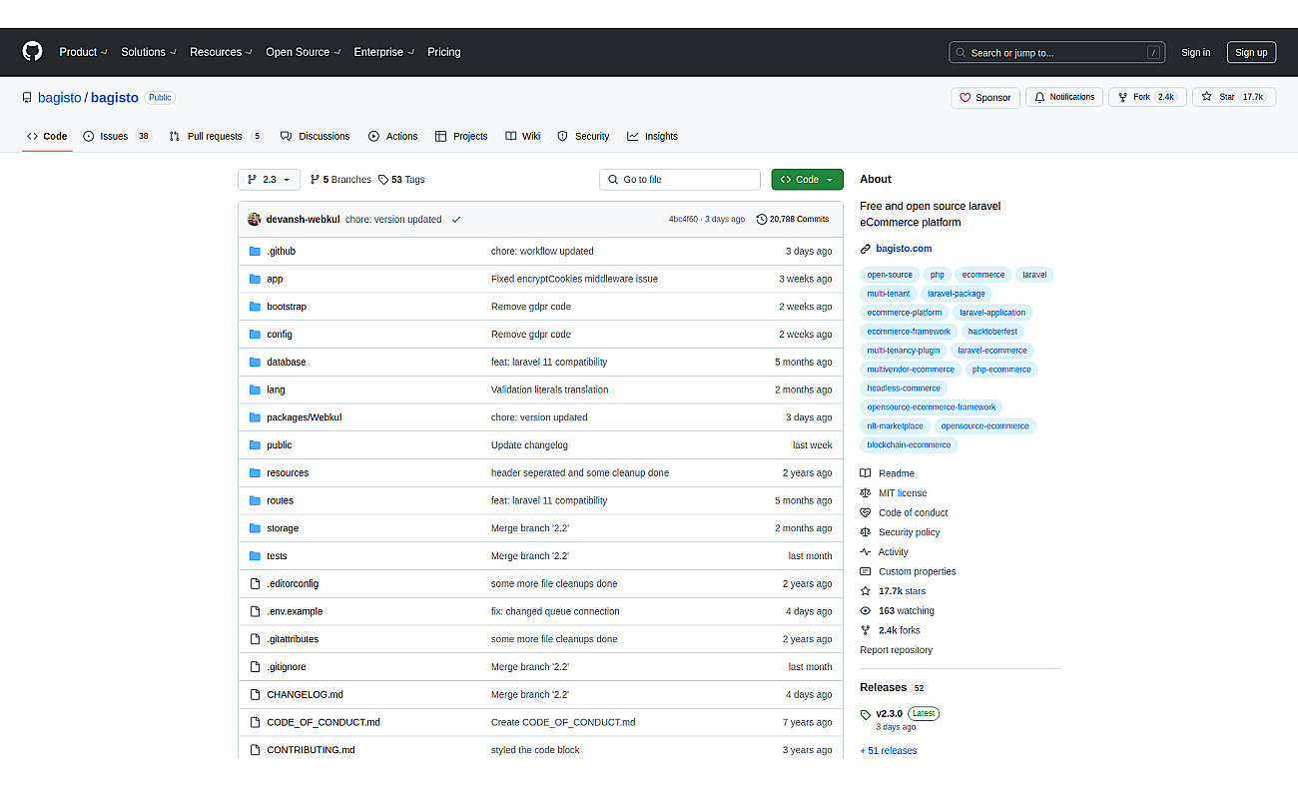Open the Enterprise dropdown
1298x787 pixels.
[383, 52]
